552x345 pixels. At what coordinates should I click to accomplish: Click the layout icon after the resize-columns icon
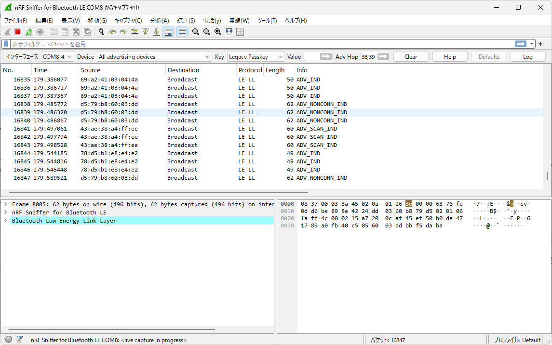point(240,32)
